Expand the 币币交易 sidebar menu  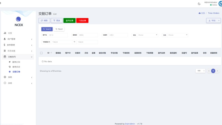(18, 51)
